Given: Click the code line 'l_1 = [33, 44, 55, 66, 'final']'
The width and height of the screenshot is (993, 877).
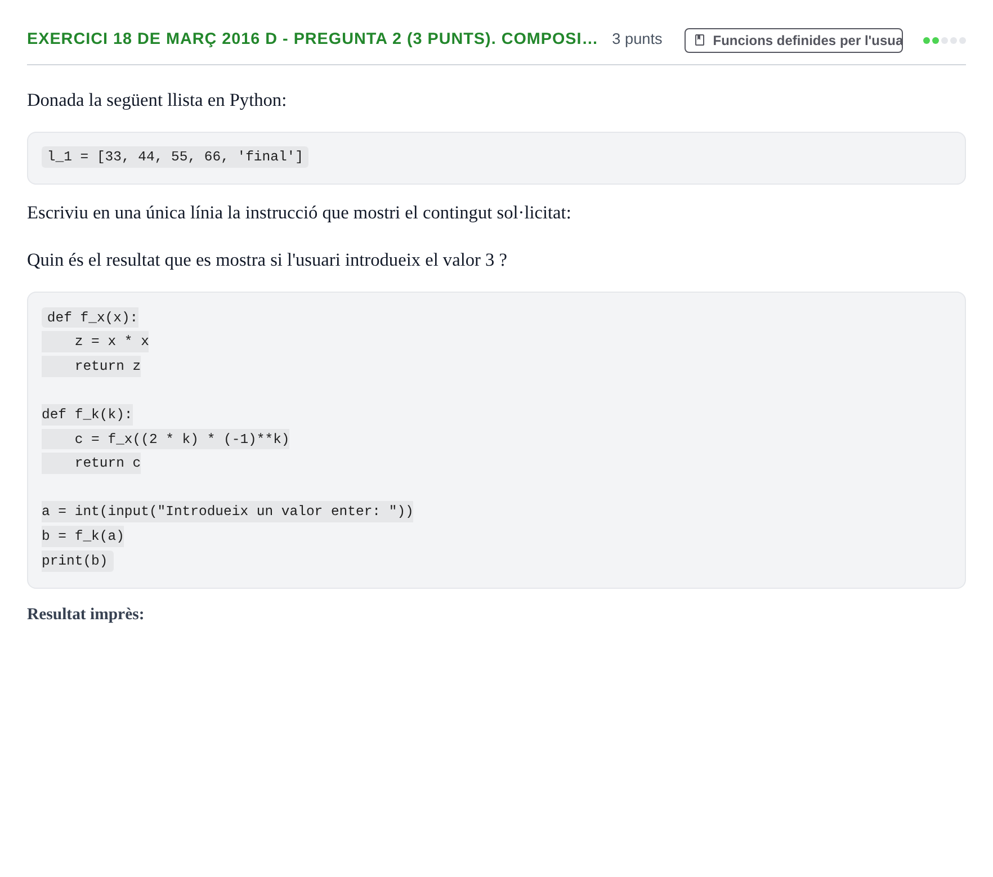Looking at the screenshot, I should [175, 156].
